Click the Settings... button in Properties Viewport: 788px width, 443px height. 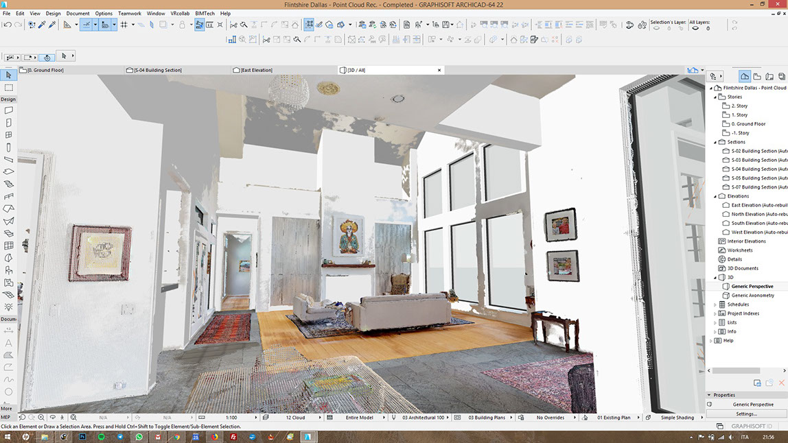(x=746, y=414)
